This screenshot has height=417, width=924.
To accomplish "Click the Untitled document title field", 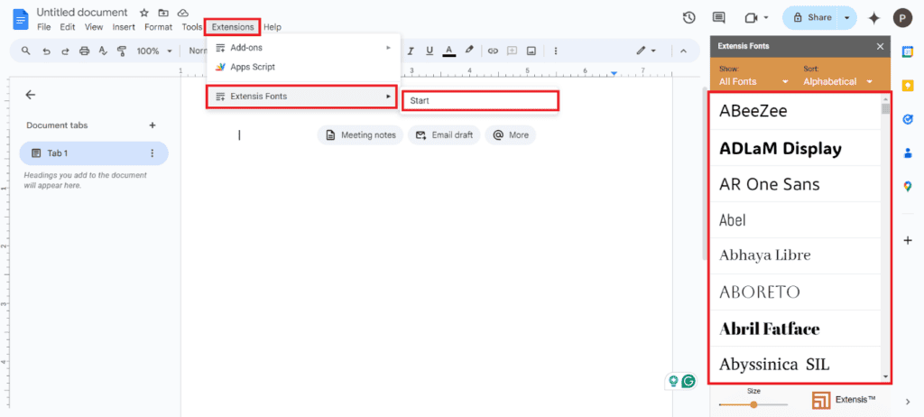I will click(x=82, y=13).
